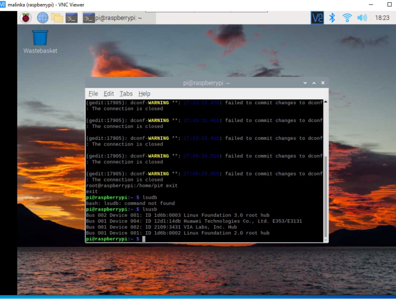The height and width of the screenshot is (299, 396).
Task: Maximize terminal using the up chevron
Action: tap(314, 83)
